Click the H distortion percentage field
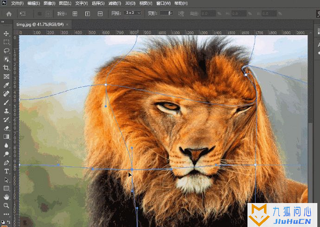Image resolution: width=320 pixels, height=227 pixels. coord(238,13)
